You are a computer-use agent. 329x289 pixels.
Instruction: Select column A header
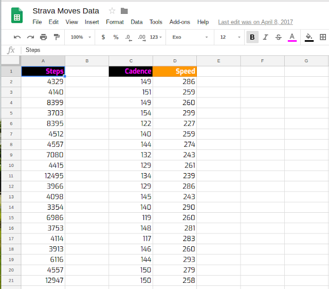43,61
